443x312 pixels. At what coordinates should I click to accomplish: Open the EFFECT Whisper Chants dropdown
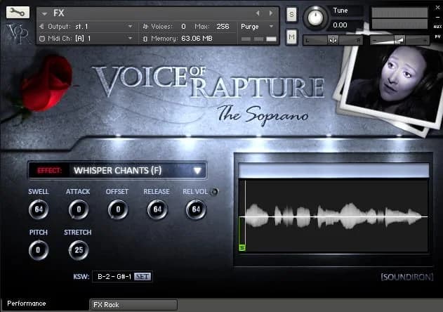pyautogui.click(x=117, y=170)
